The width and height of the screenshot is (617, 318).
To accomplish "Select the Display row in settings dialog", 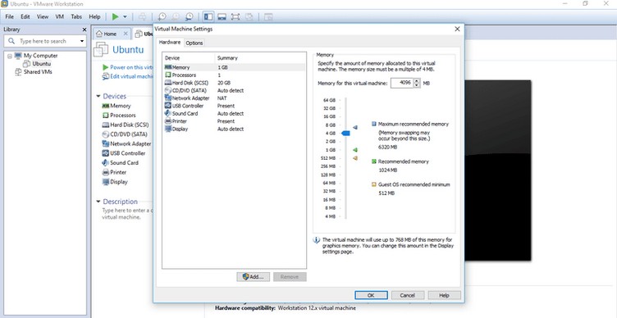I will pyautogui.click(x=234, y=129).
